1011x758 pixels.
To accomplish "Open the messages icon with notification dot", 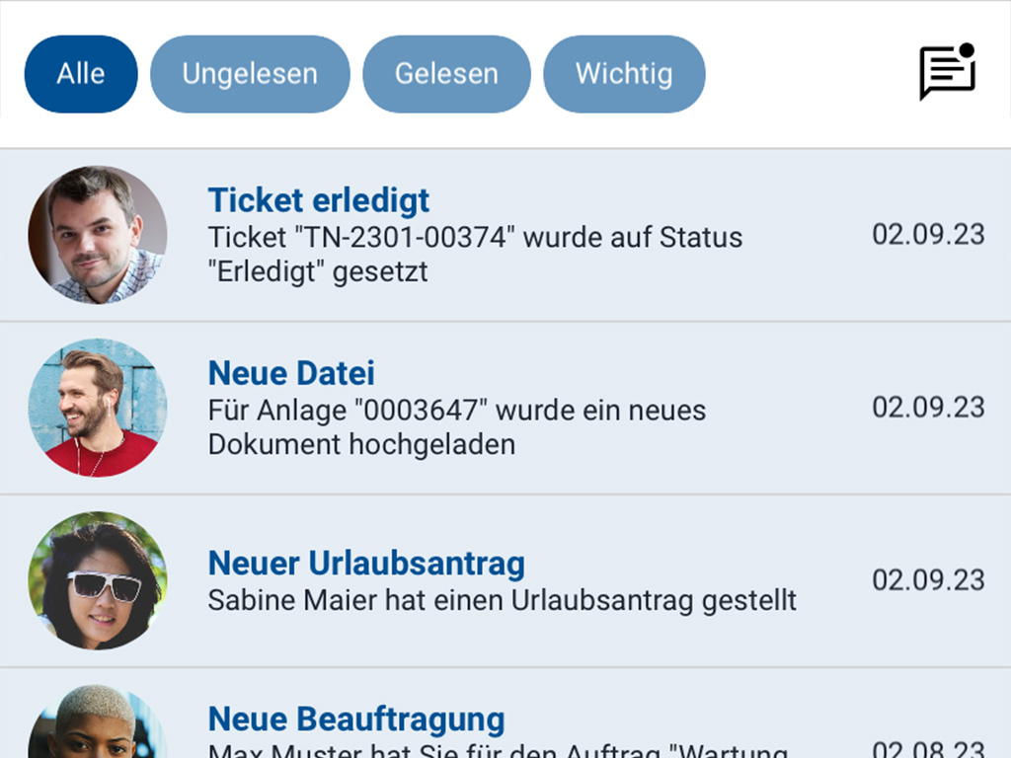I will (947, 73).
